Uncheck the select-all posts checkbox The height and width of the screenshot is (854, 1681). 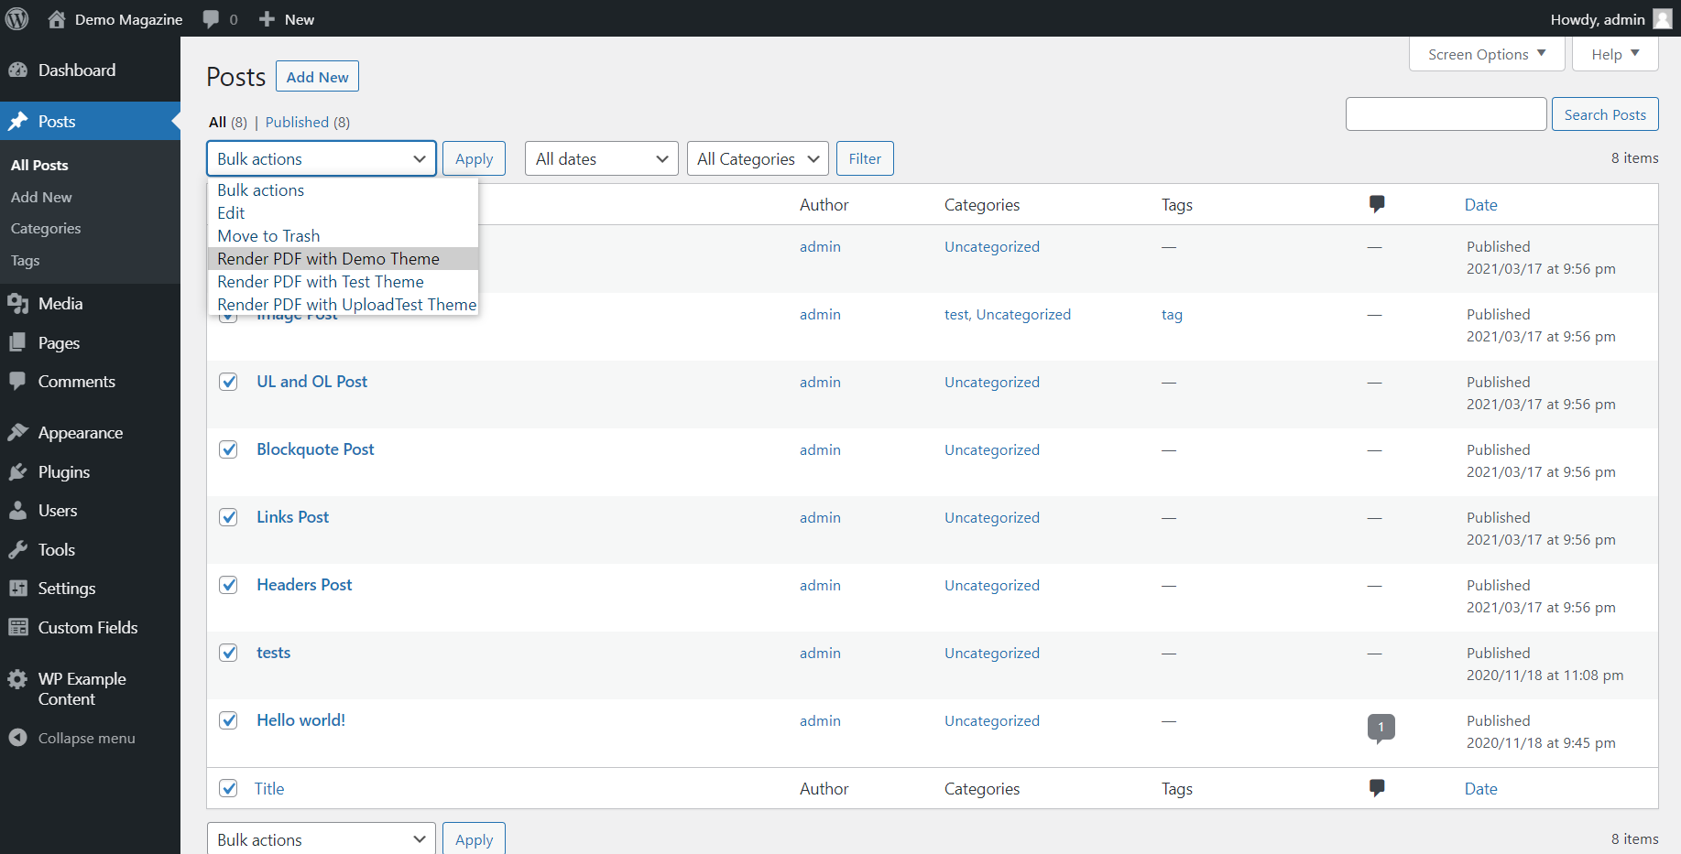click(228, 788)
